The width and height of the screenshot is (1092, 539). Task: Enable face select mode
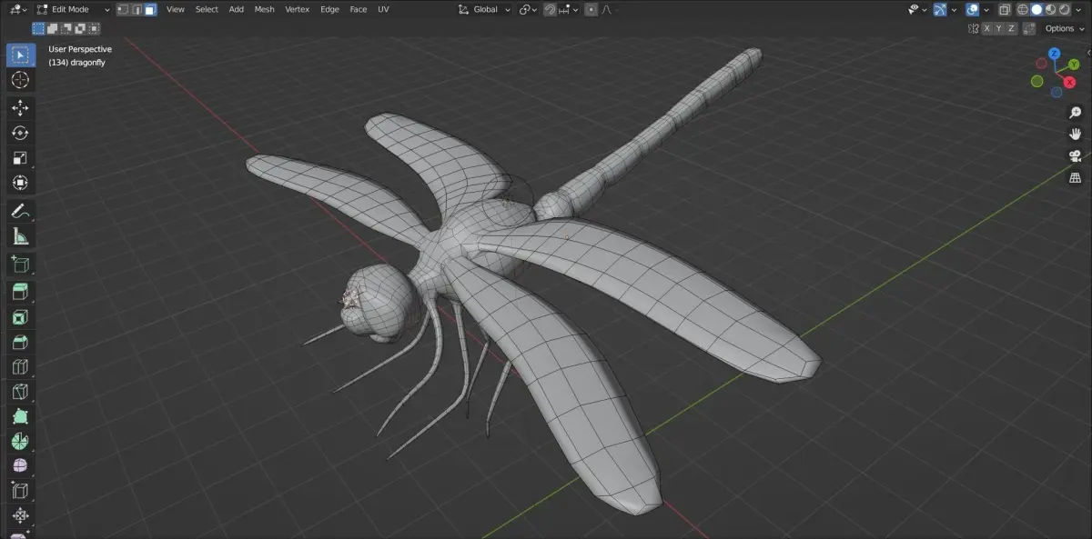point(150,9)
